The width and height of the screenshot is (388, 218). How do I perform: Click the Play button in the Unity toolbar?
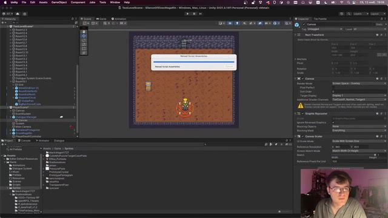pyautogui.click(x=187, y=13)
